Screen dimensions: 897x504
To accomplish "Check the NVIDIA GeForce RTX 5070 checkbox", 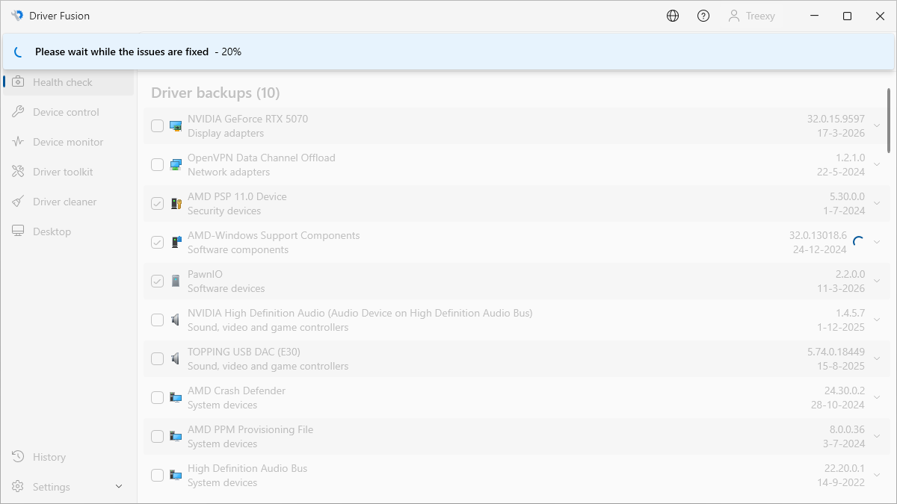I will [x=157, y=126].
